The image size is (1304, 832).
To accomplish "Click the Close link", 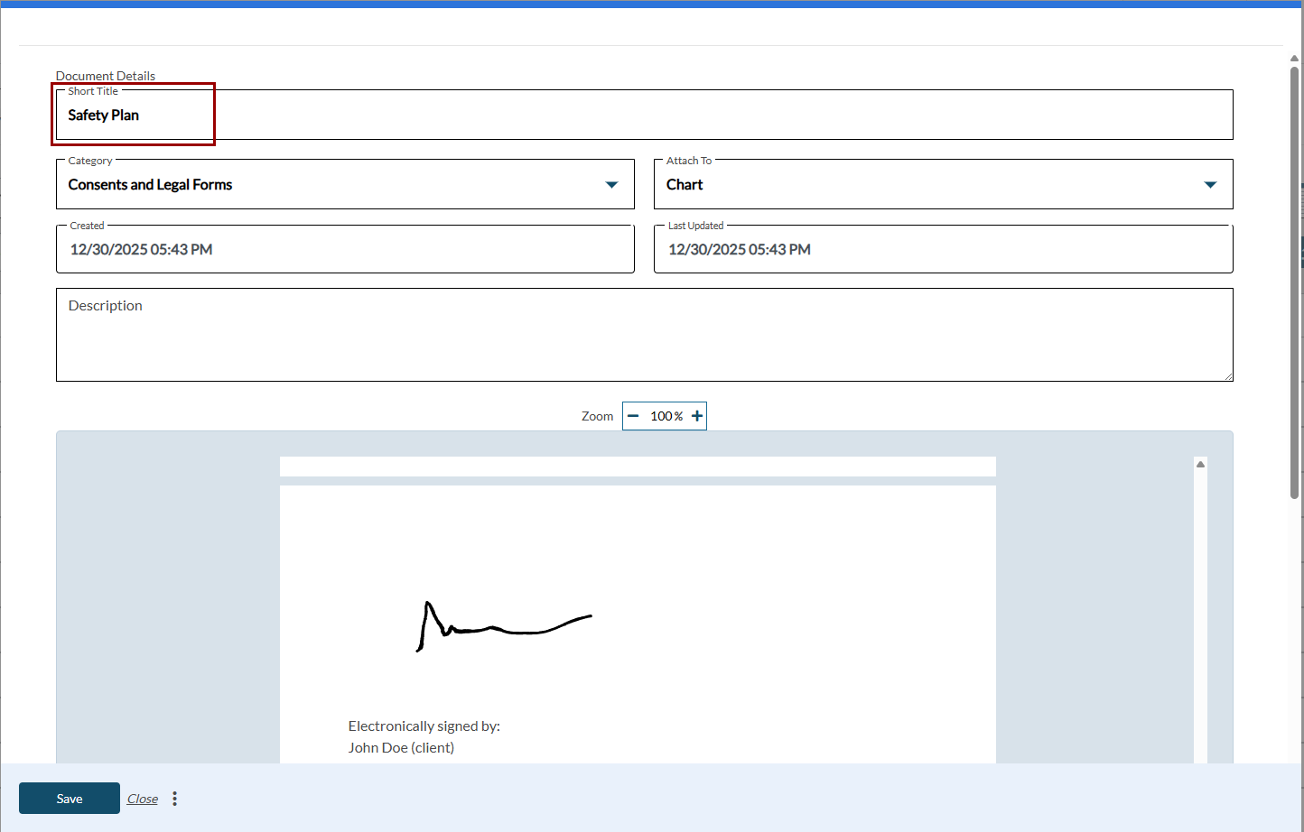I will coord(143,800).
